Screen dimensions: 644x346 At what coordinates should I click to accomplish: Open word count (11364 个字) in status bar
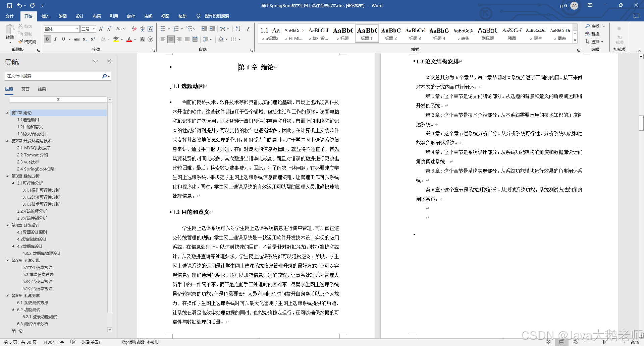pyautogui.click(x=53, y=342)
